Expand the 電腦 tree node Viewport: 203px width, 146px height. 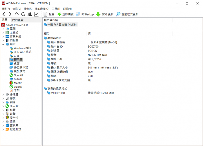pos(3,29)
